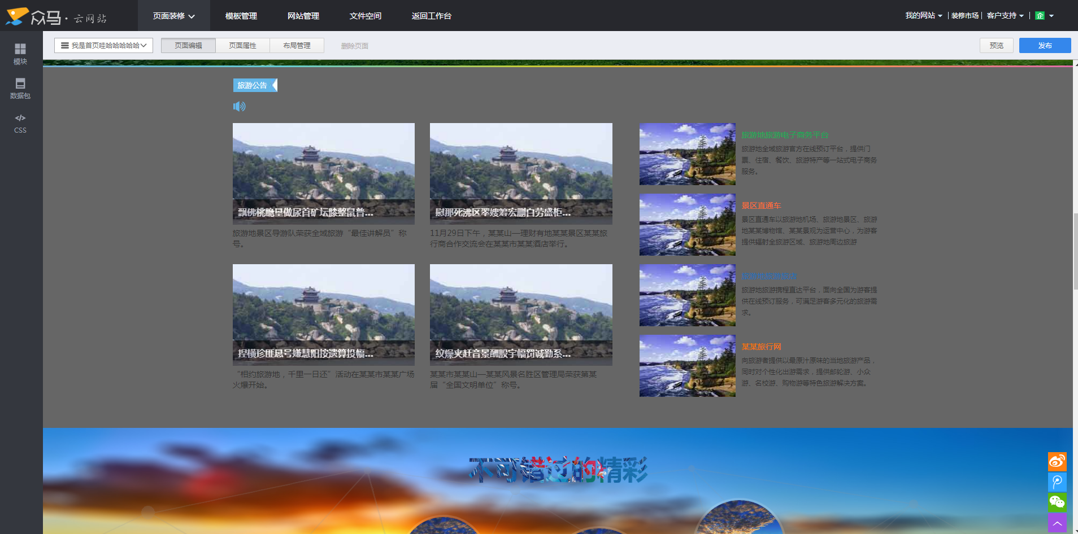Screen dimensions: 1078x534
Task: Switch to the 页面属性 tab
Action: pos(242,45)
